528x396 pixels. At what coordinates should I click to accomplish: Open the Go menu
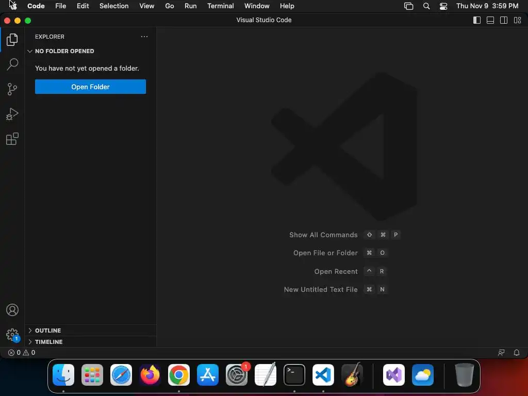[169, 6]
